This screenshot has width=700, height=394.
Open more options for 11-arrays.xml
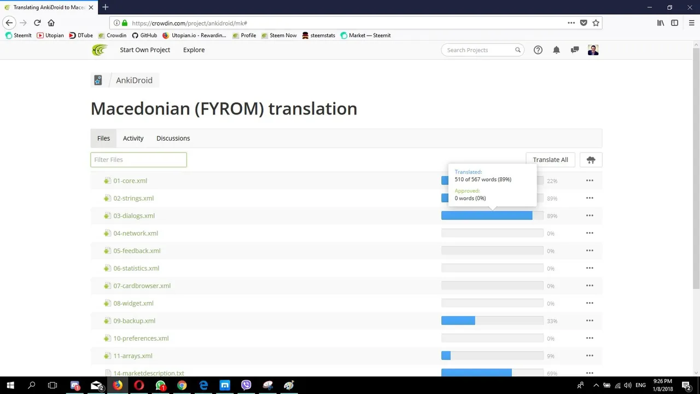[x=590, y=356]
